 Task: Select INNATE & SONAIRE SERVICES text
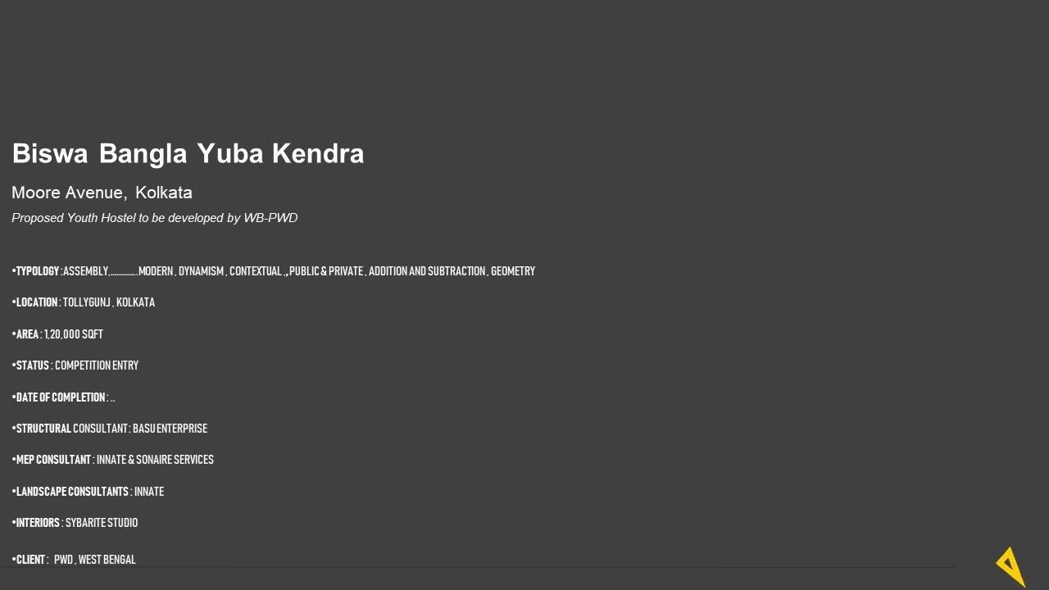point(155,460)
